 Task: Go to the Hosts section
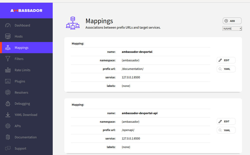(26, 36)
